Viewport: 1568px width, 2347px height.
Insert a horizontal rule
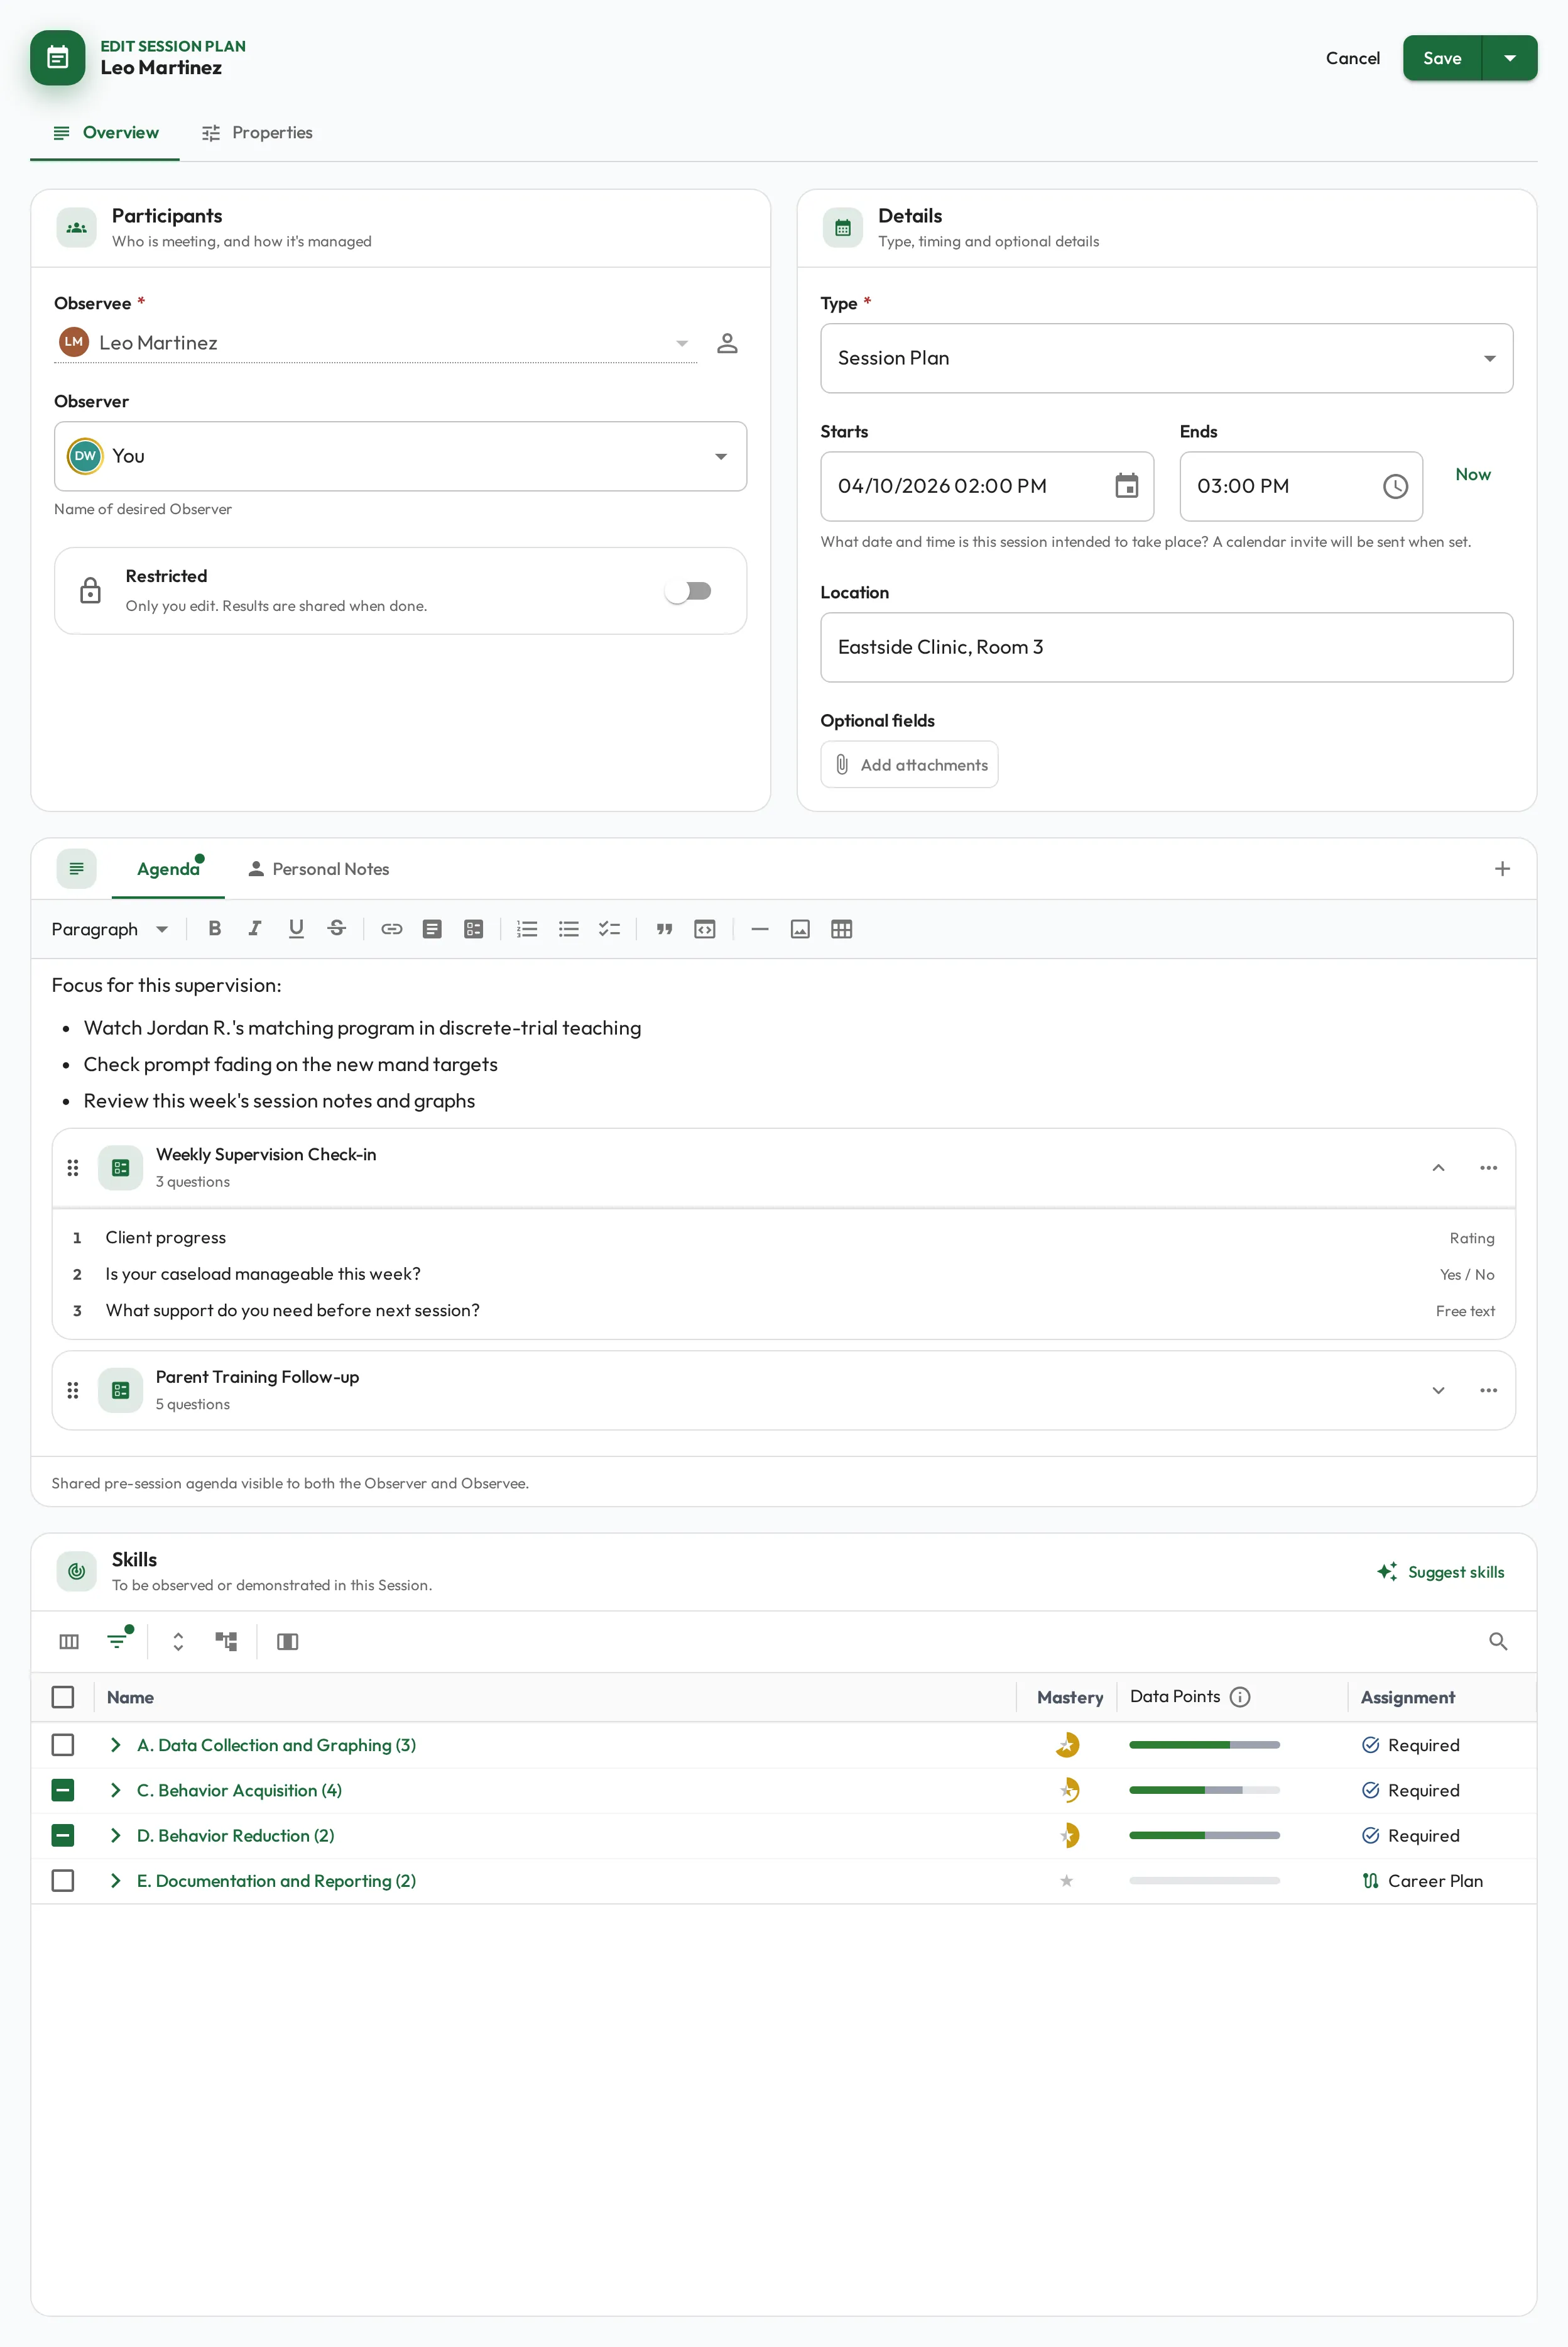click(760, 928)
